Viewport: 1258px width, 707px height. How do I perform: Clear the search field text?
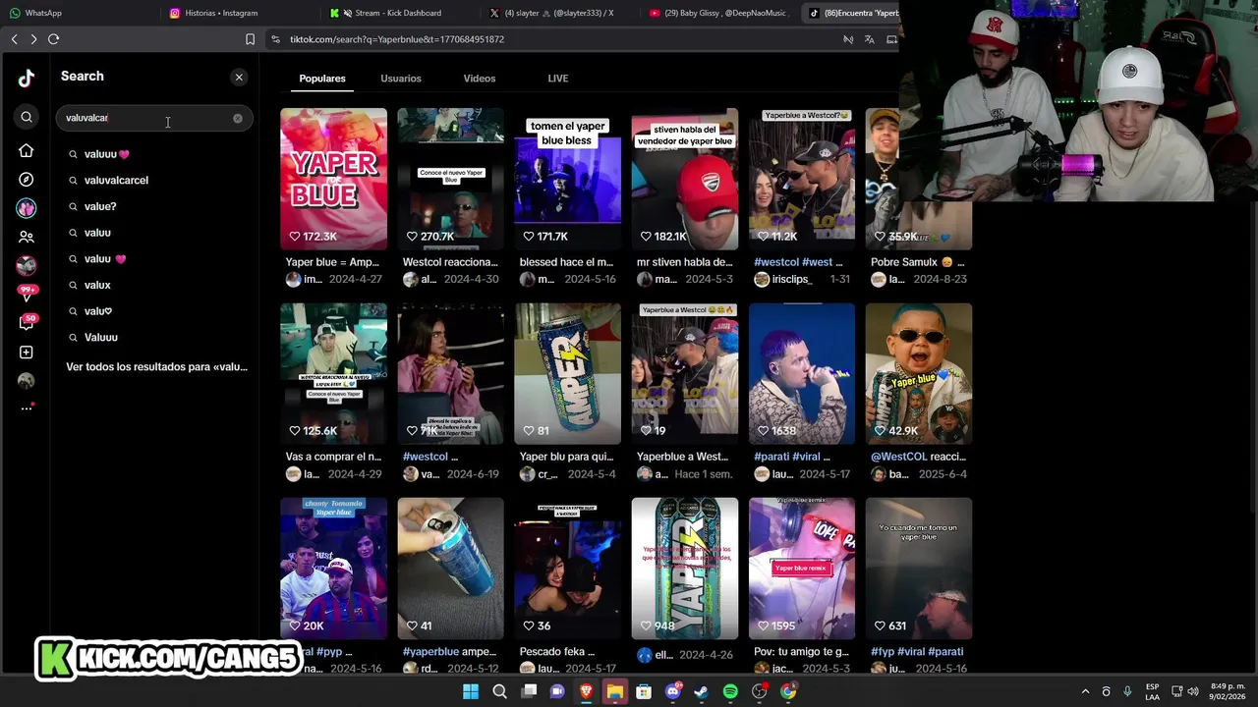pos(237,118)
